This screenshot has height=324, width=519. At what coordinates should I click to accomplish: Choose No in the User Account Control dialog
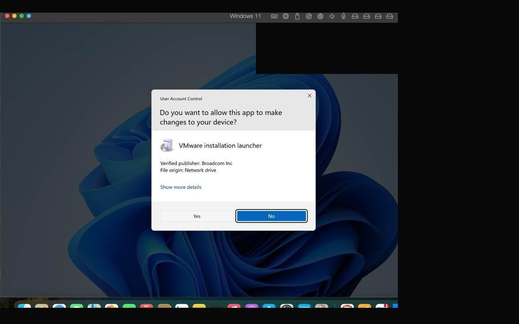click(272, 216)
